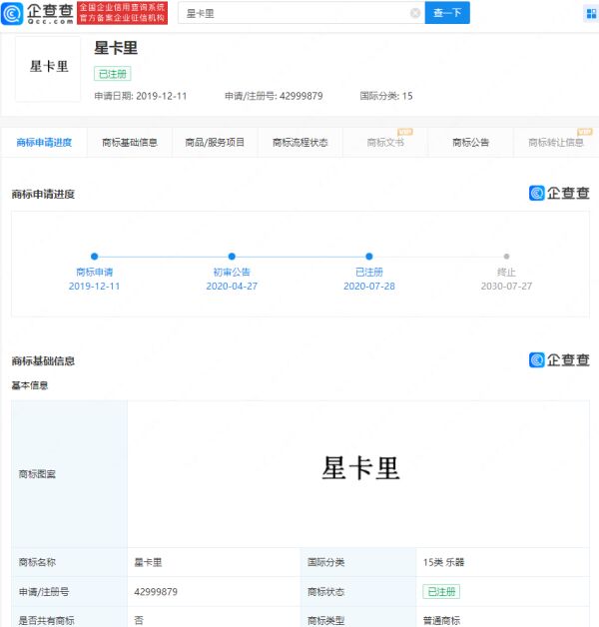Click the red official credit system banner
599x627 pixels.
pyautogui.click(x=123, y=13)
